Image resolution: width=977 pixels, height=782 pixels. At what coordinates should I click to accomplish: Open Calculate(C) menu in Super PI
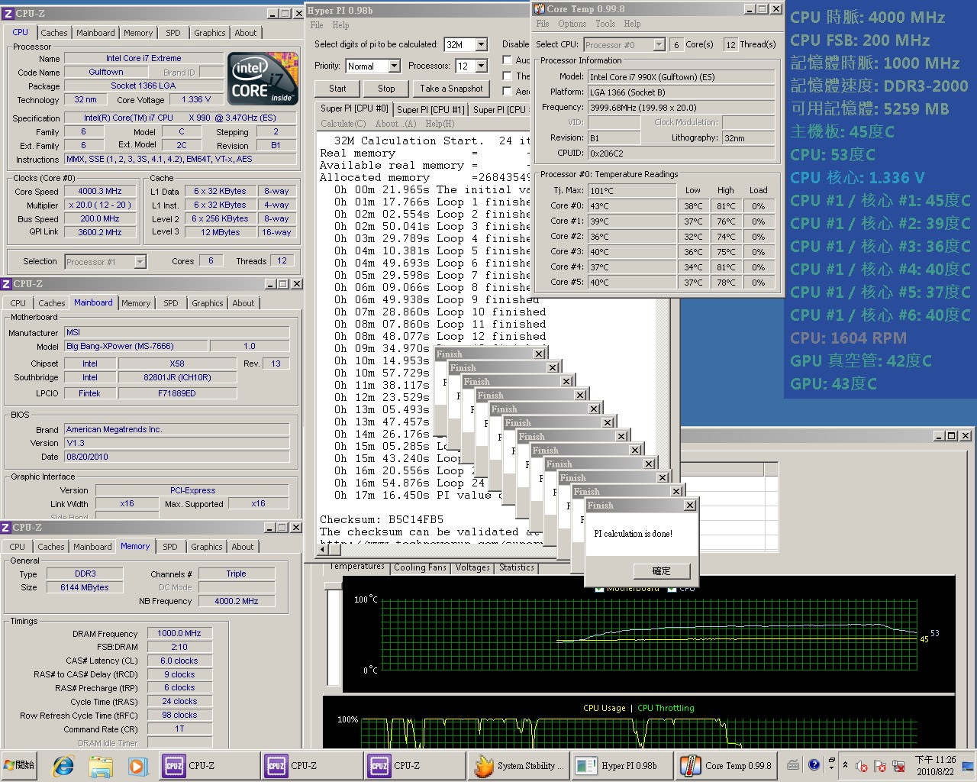click(343, 124)
